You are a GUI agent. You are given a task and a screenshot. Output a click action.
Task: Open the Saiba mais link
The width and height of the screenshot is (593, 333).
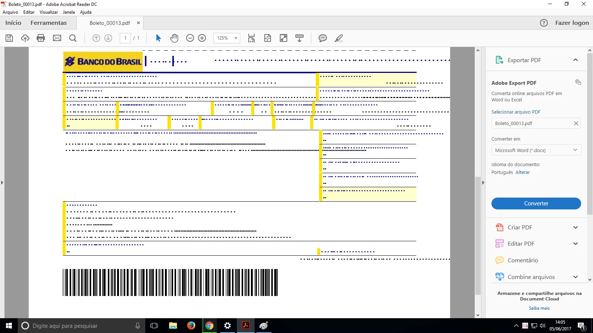point(539,308)
